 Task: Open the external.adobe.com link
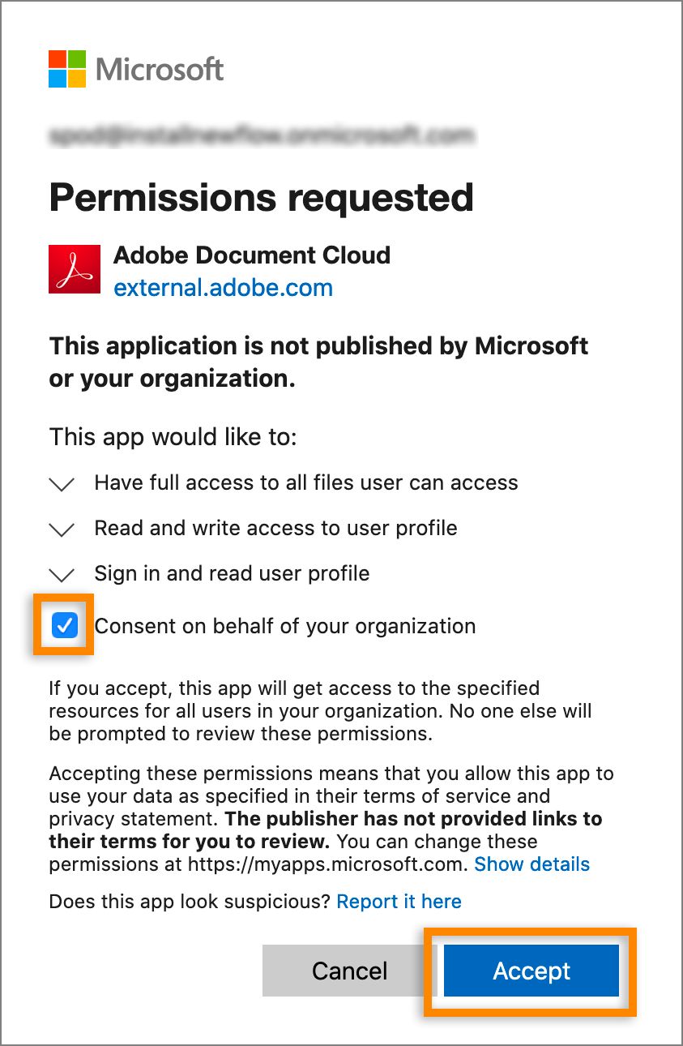click(223, 287)
